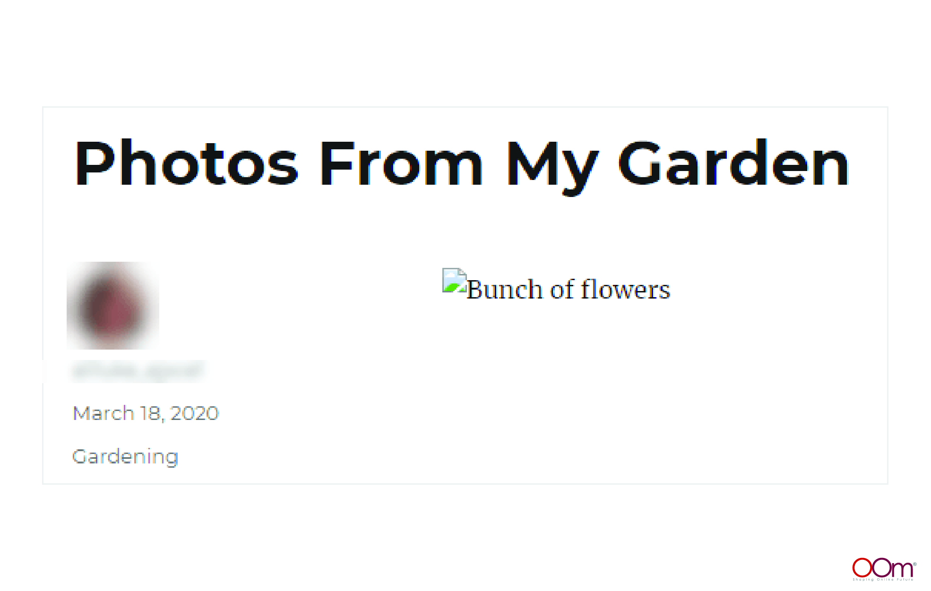Click the word "March" in the post date
Screen dimensions: 931x591
click(103, 413)
